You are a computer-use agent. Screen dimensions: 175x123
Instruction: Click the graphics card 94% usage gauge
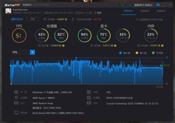pos(84,35)
